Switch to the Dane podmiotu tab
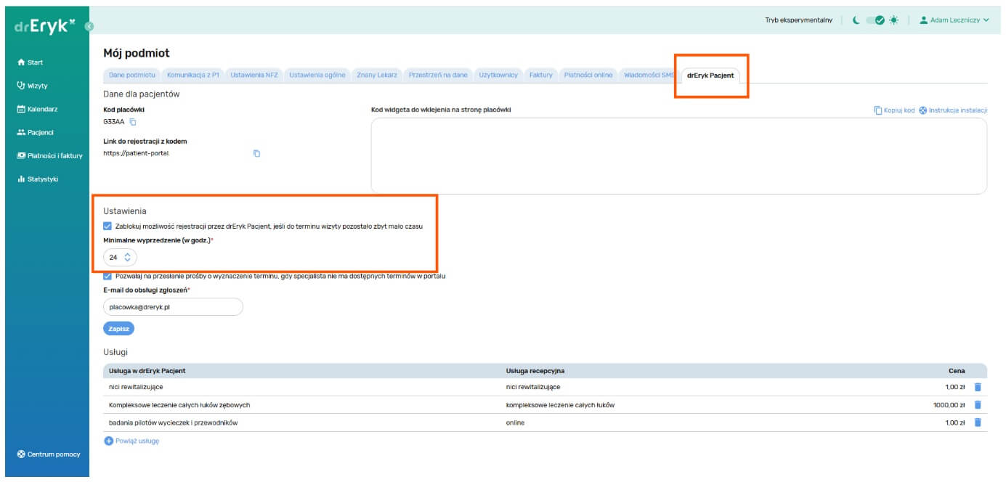 pos(131,75)
